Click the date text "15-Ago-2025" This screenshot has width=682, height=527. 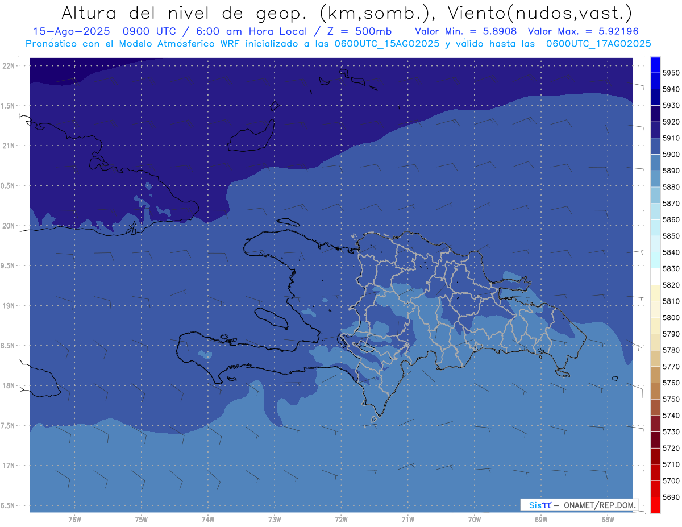click(x=71, y=31)
